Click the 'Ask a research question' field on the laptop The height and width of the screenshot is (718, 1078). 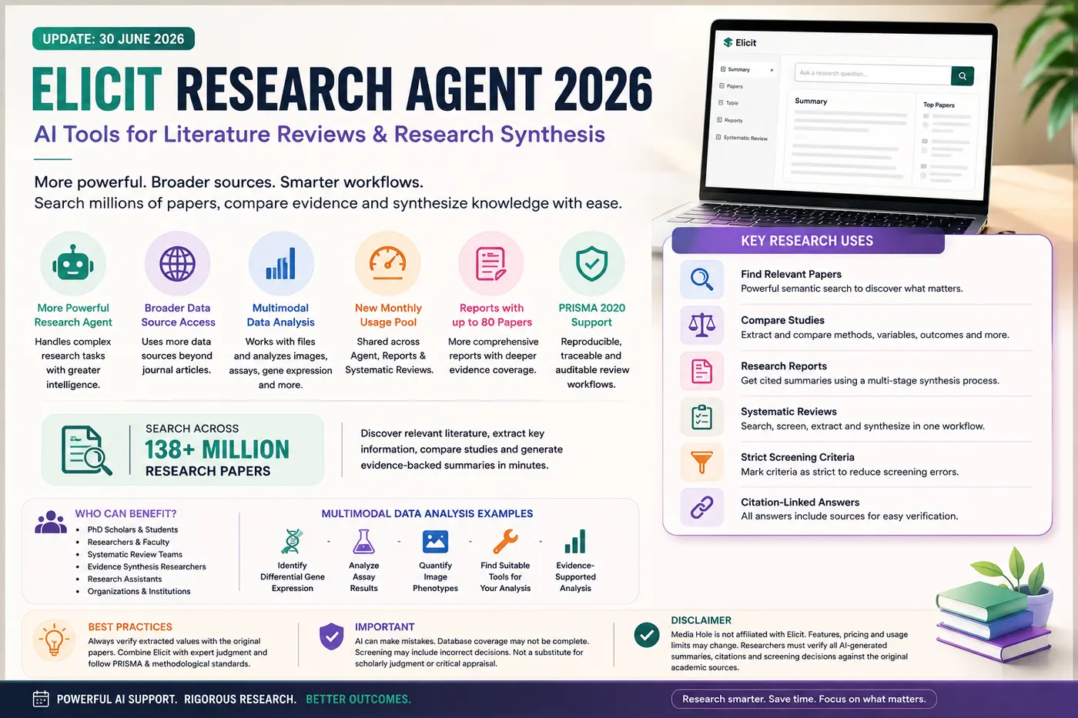[x=872, y=74]
